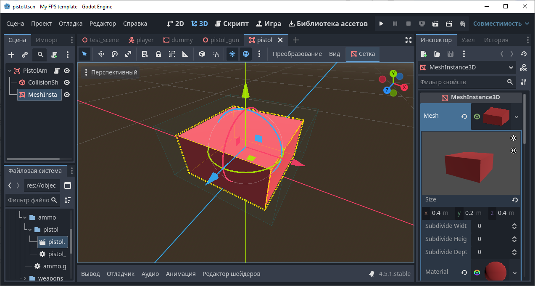Collapse the ammo folder in file system
The image size is (535, 286).
click(25, 217)
